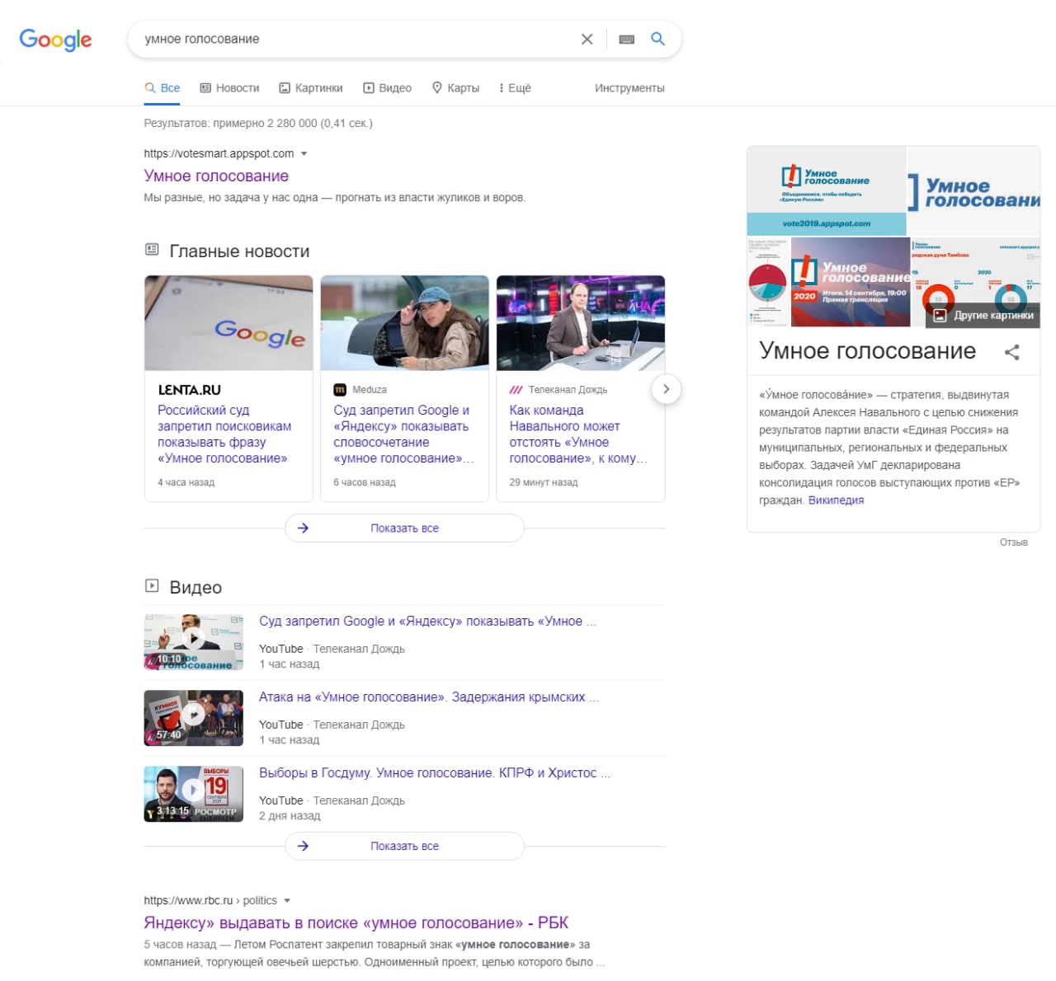The width and height of the screenshot is (1056, 981).
Task: Switch to the "Картинки" tab
Action: coord(310,88)
